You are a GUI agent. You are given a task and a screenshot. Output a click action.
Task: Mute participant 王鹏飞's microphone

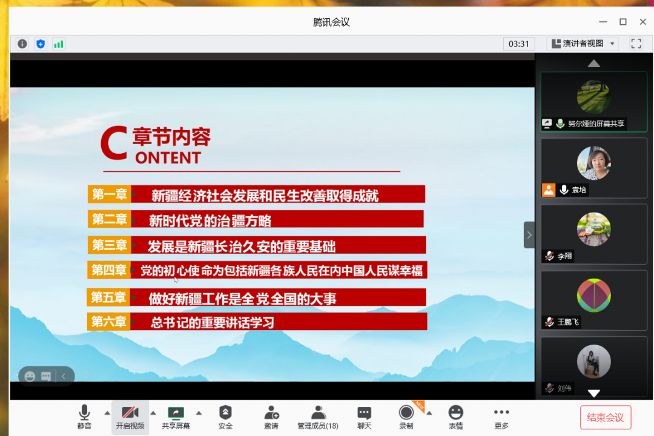click(549, 322)
